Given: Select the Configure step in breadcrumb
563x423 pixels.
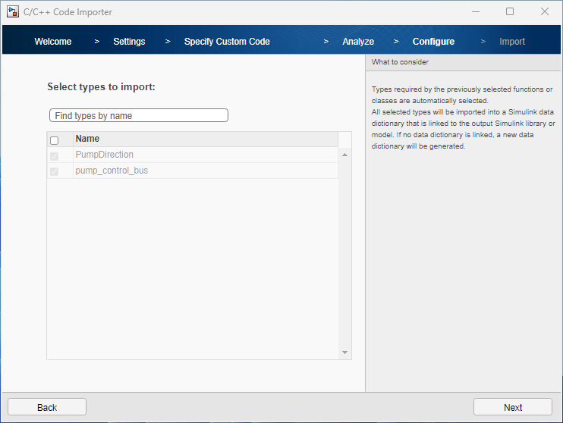Looking at the screenshot, I should click(433, 42).
